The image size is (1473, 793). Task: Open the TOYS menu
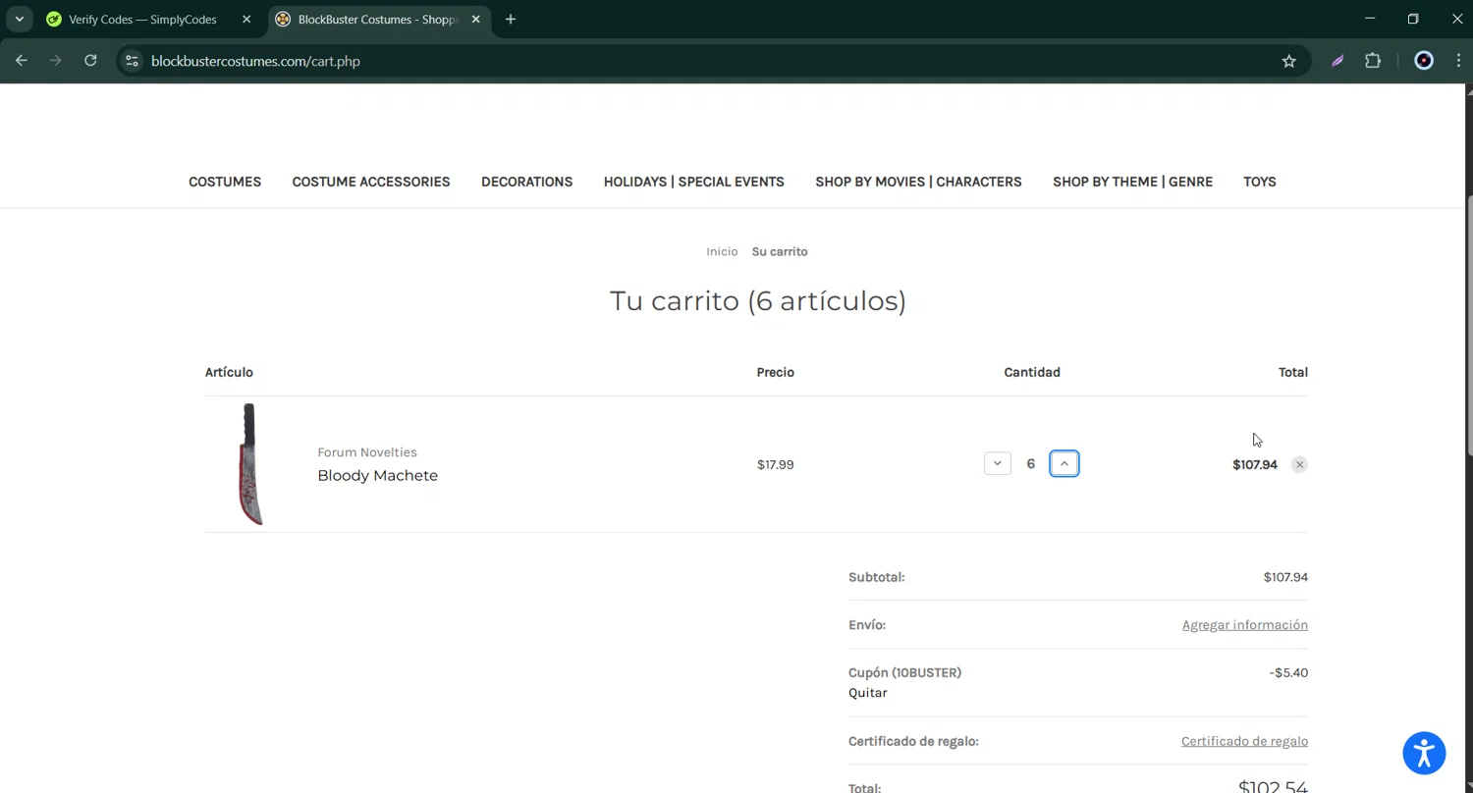pos(1260,182)
